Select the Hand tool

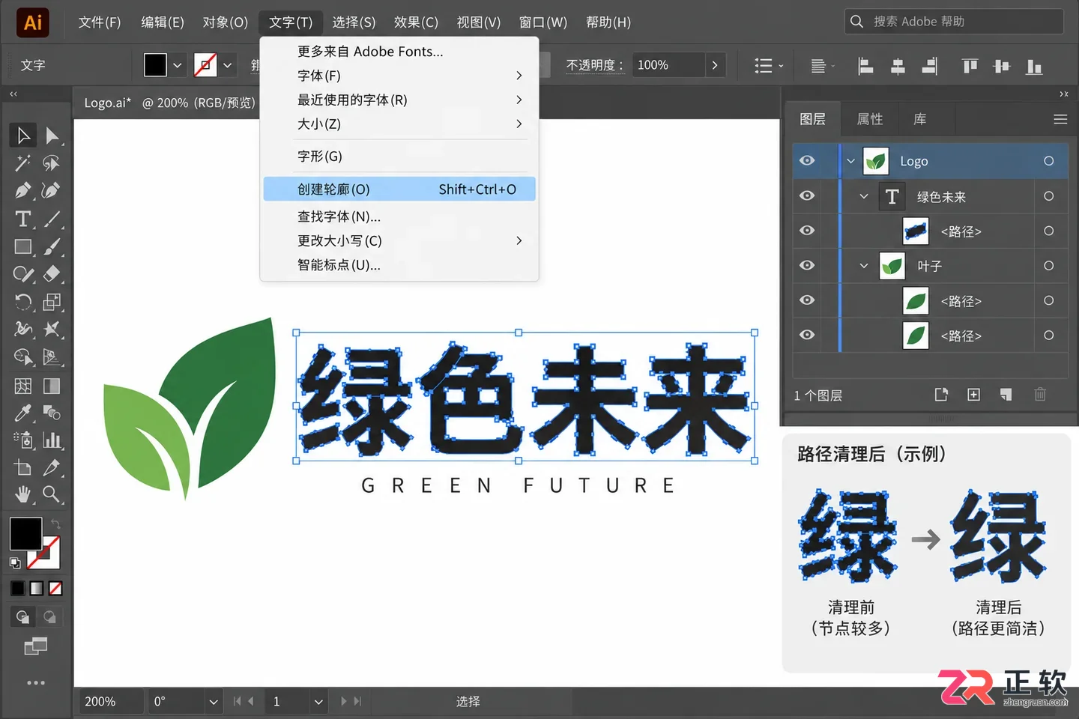[x=23, y=494]
